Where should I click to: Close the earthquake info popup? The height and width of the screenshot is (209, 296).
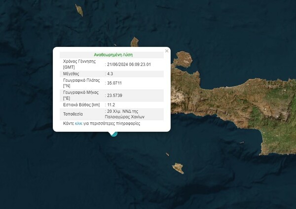tap(167, 51)
